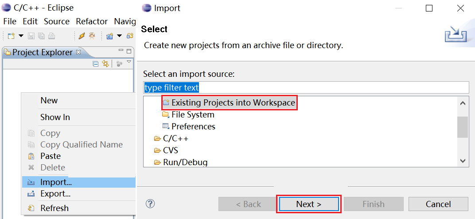Click the New wizard toolbar icon
This screenshot has width=475, height=219.
(11, 36)
